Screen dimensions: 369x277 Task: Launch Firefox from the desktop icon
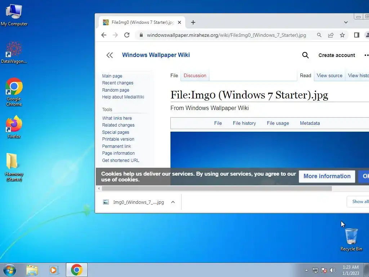point(14,127)
